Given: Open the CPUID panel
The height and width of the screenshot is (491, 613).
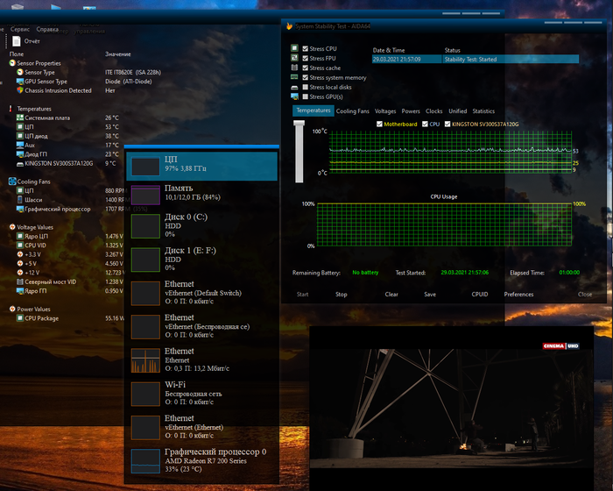Looking at the screenshot, I should tap(480, 294).
